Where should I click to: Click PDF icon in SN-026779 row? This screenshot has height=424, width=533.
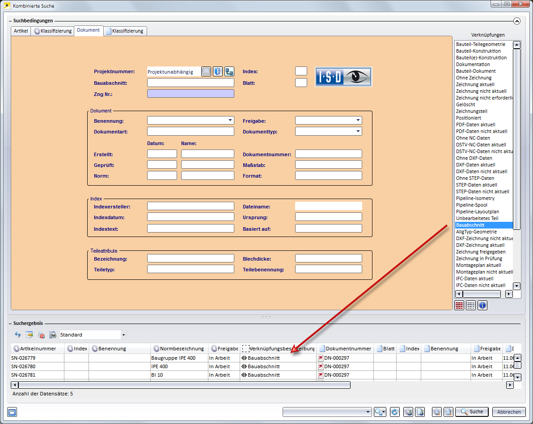pyautogui.click(x=320, y=358)
